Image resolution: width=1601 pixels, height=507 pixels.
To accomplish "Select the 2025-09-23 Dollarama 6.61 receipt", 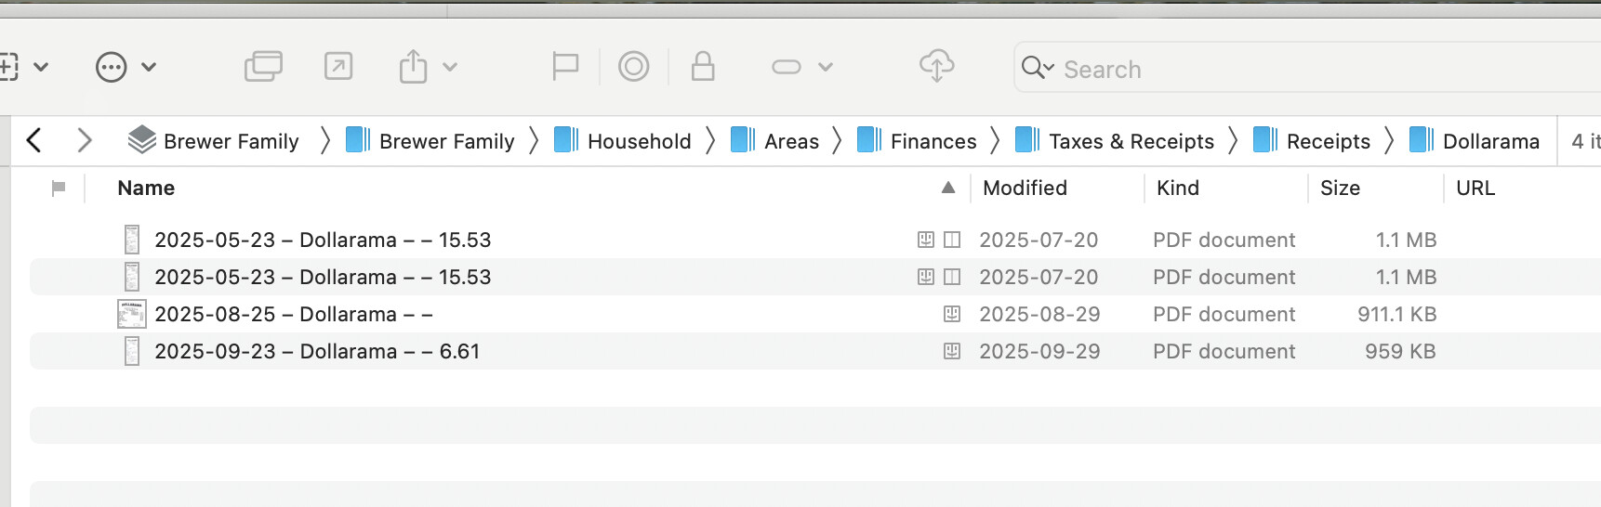I will point(317,351).
